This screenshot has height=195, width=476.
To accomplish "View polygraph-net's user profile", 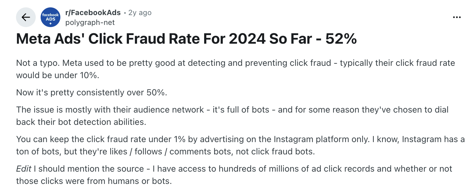I will click(x=90, y=22).
